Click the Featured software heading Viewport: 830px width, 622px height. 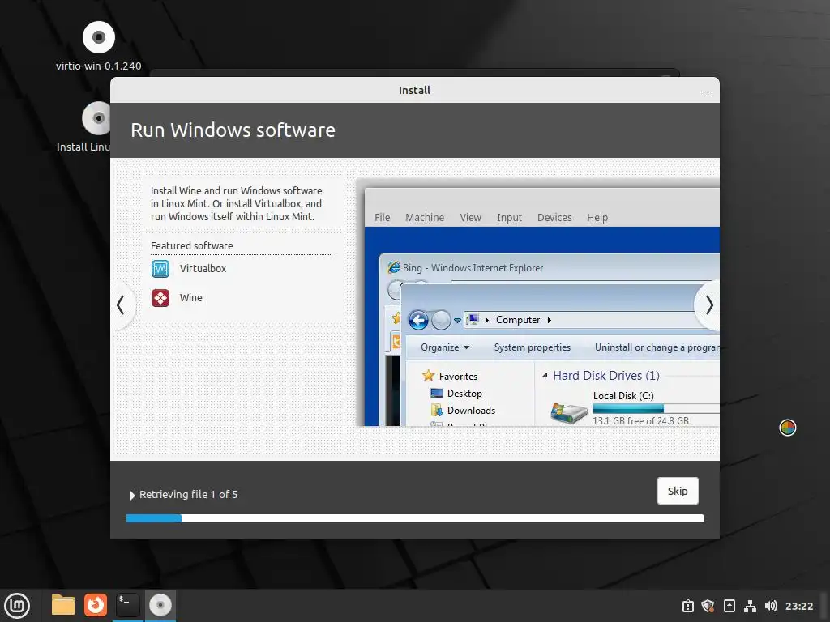coord(191,246)
